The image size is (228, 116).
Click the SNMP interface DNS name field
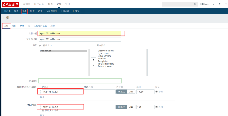100,107
